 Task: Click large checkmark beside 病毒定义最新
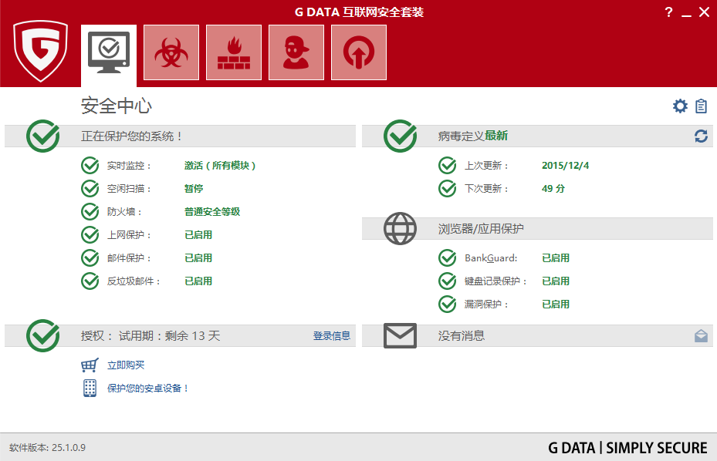[400, 136]
